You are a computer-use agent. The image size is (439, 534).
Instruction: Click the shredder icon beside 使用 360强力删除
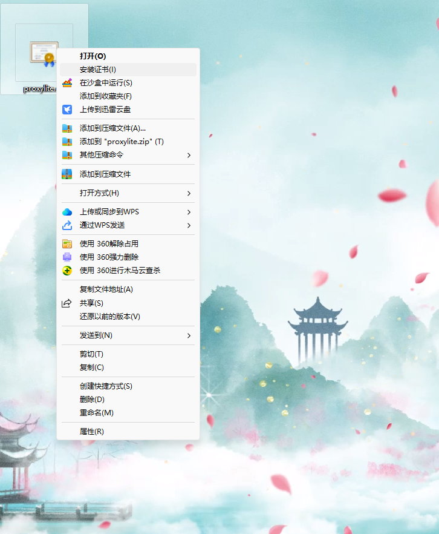[67, 257]
